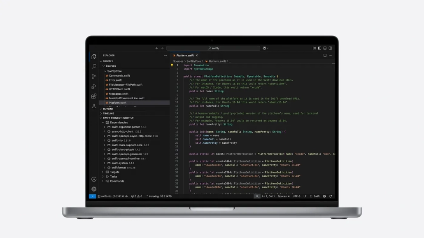Click the split editor right icon
Screen dimensions: 424x238
coord(325,55)
